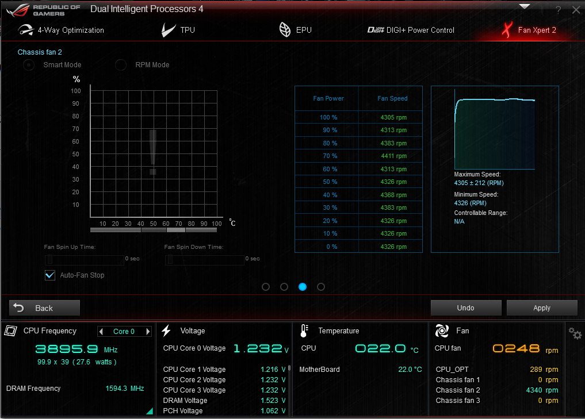Open monitor settings gear icon
585x419 pixels.
575,334
